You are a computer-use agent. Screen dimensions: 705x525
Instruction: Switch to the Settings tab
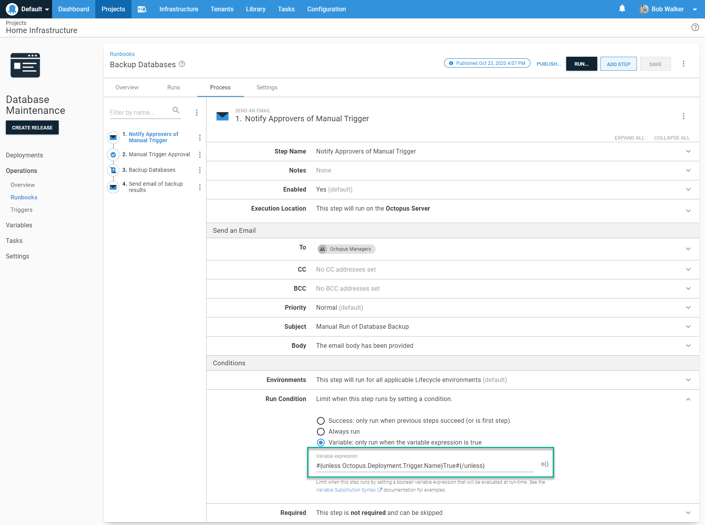pos(267,87)
